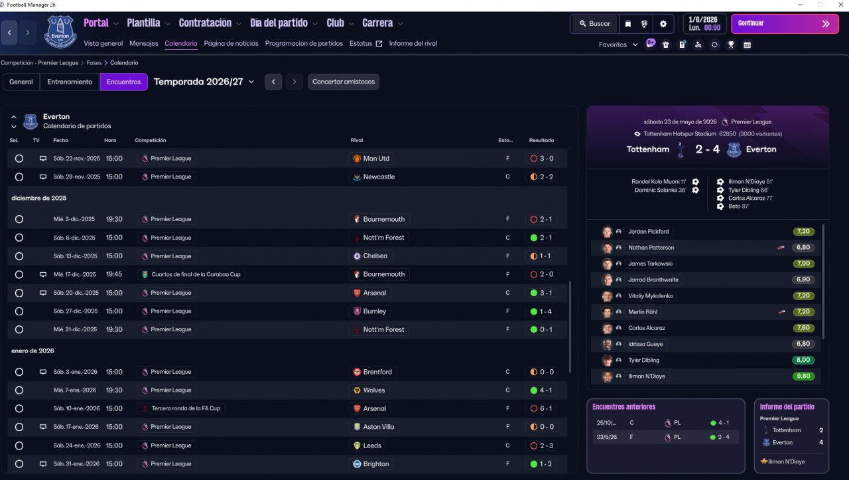
Task: Open the 9+ messages notification icon
Action: pyautogui.click(x=650, y=44)
